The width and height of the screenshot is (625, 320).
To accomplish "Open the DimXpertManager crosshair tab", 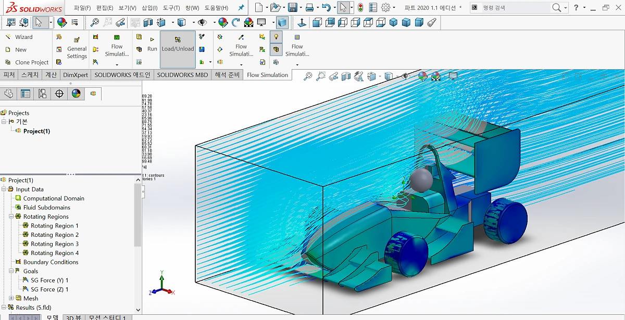I will click(59, 94).
